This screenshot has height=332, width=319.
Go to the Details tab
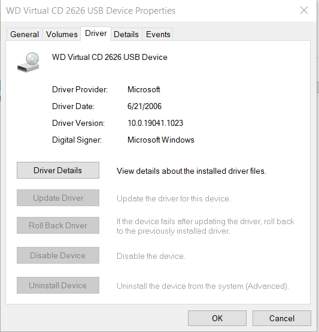(126, 34)
